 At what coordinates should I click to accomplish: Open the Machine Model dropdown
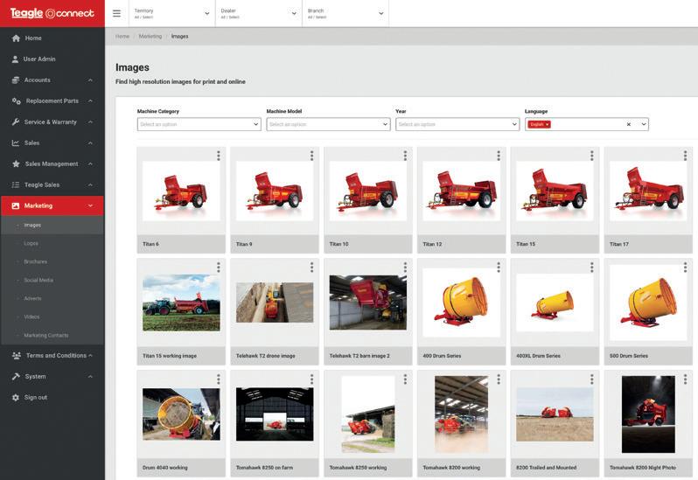328,124
